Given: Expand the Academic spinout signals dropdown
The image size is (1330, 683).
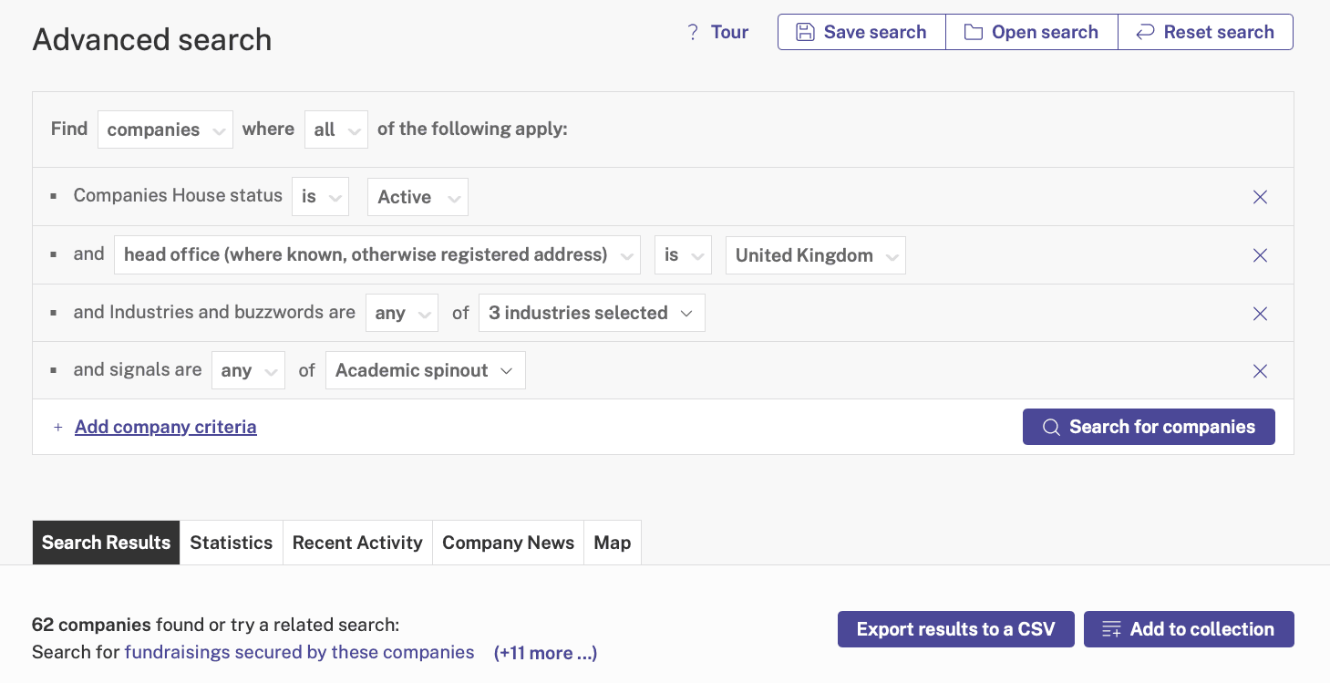Looking at the screenshot, I should click(x=426, y=370).
